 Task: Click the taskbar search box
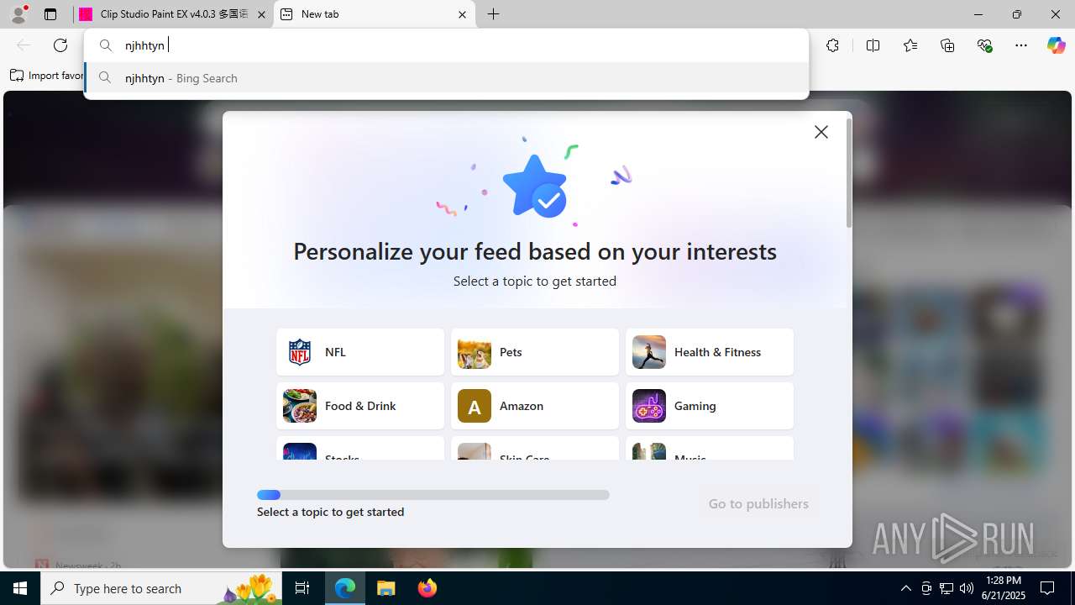click(x=163, y=588)
